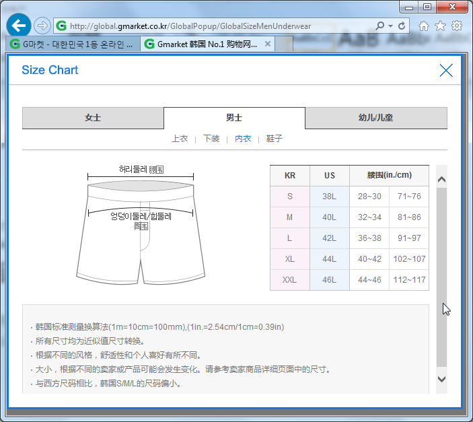This screenshot has height=422, width=473.
Task: Click the browser Forward arrow button
Action: (x=42, y=26)
